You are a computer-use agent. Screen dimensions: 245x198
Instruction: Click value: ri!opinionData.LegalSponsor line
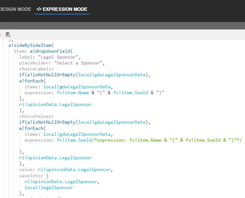pos(66,170)
